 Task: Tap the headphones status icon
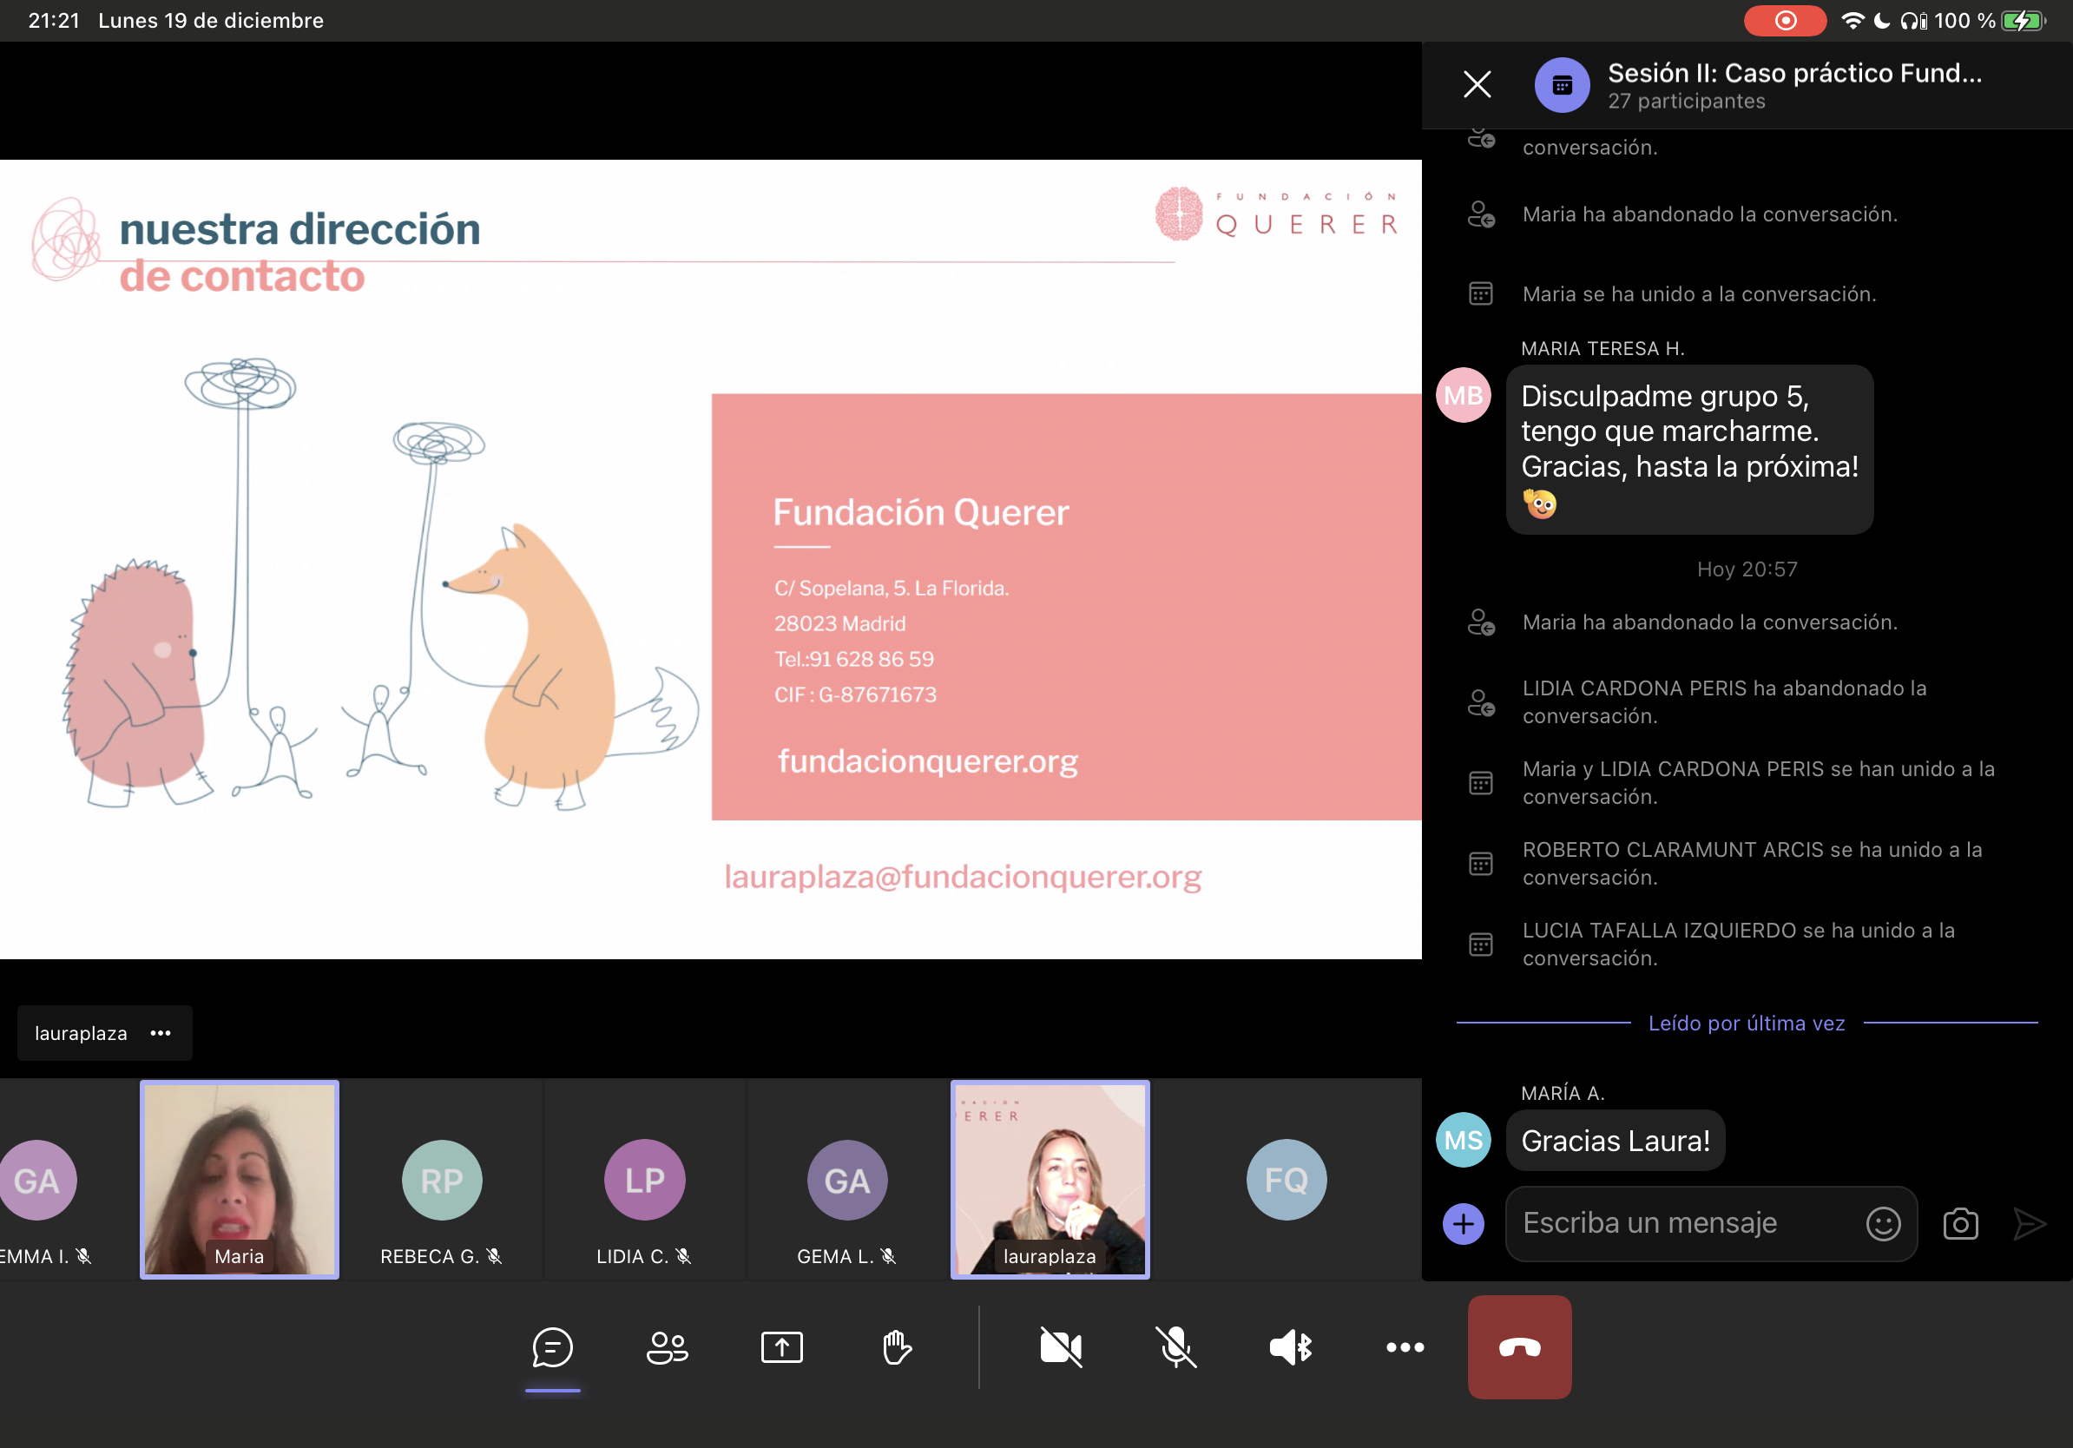[x=1913, y=21]
